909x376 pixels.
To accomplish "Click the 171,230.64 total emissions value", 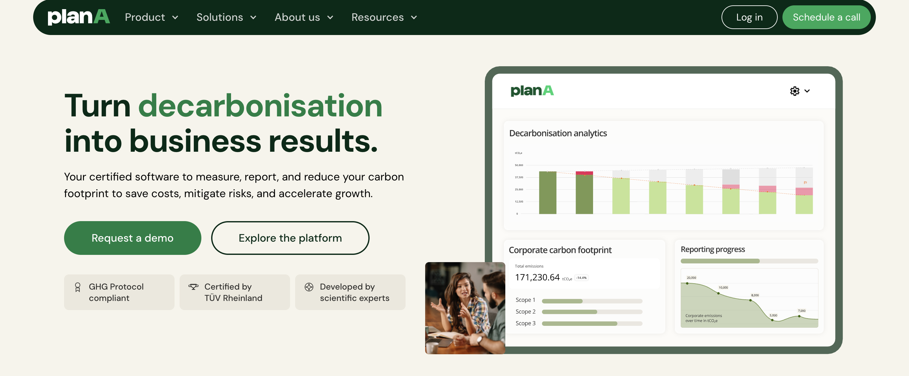I will click(537, 277).
